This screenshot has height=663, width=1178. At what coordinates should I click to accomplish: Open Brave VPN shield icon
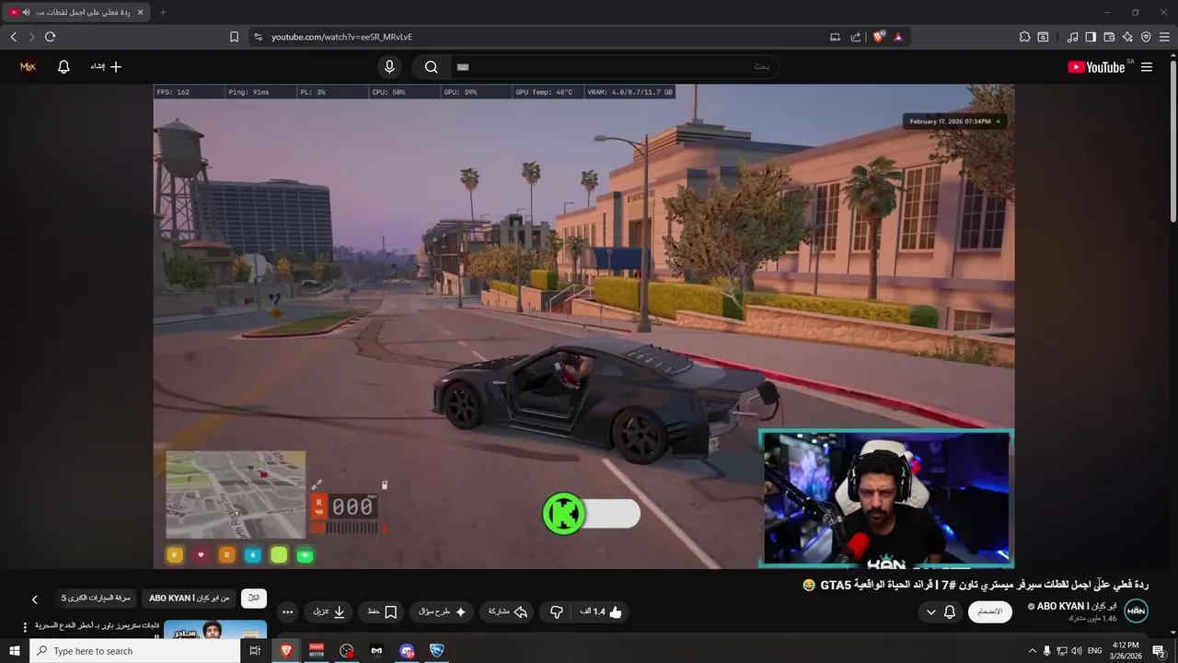pos(1146,37)
